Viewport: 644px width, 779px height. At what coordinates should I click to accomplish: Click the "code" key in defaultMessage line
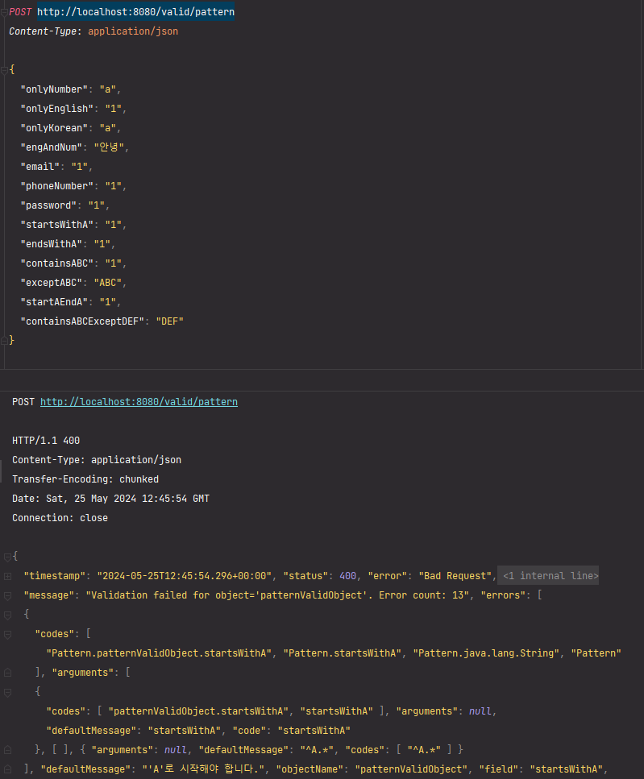point(249,731)
